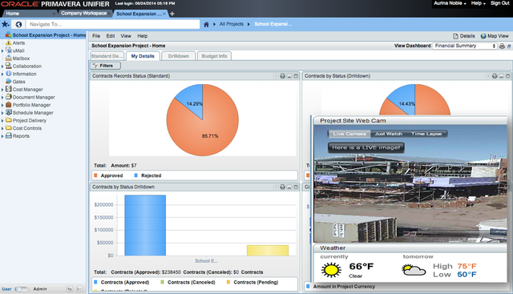Screen dimensions: 513x294
Task: Expand the Cost Manager tree node
Action: click(2, 90)
